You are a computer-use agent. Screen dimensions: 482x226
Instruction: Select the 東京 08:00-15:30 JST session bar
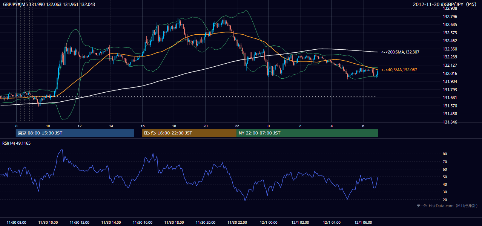(75, 133)
